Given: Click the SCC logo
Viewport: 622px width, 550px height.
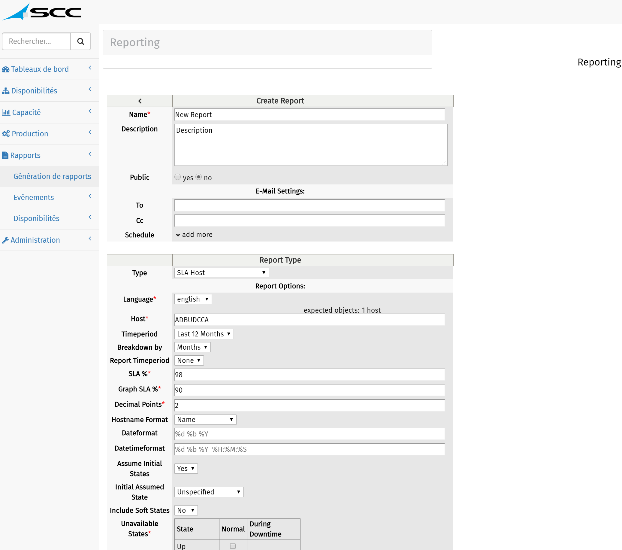Looking at the screenshot, I should [42, 12].
